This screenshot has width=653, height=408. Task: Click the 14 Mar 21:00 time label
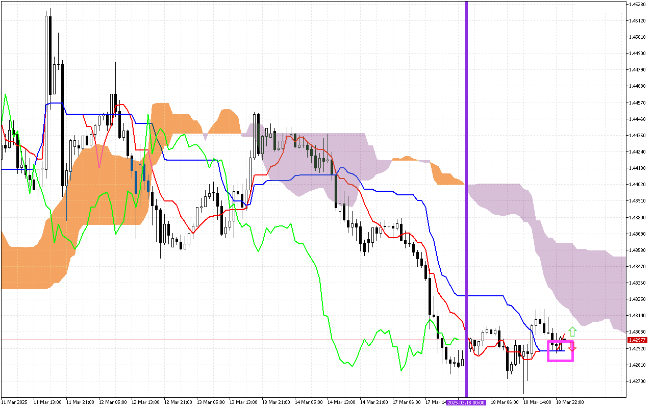(373, 402)
